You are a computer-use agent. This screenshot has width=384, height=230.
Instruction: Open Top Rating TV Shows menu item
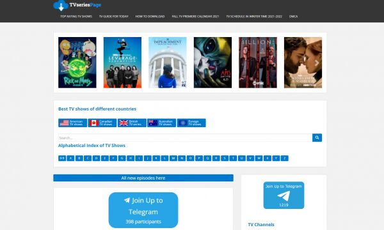pyautogui.click(x=76, y=17)
